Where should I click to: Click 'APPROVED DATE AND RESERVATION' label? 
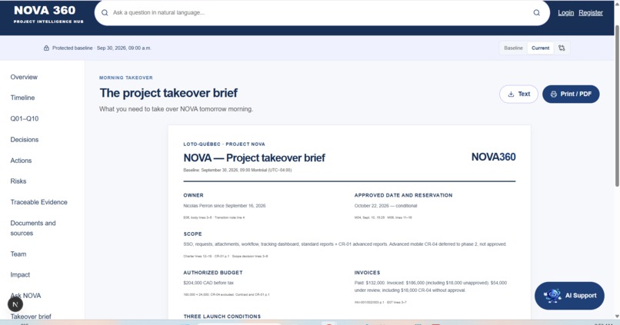coord(403,195)
